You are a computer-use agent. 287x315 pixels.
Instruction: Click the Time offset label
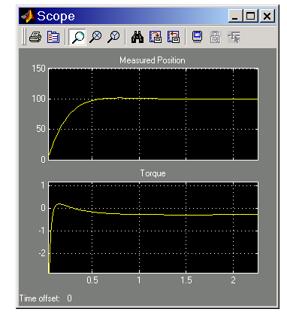40,298
